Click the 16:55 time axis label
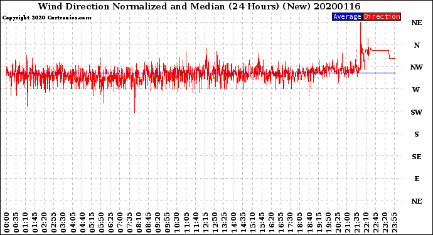 pos(281,222)
